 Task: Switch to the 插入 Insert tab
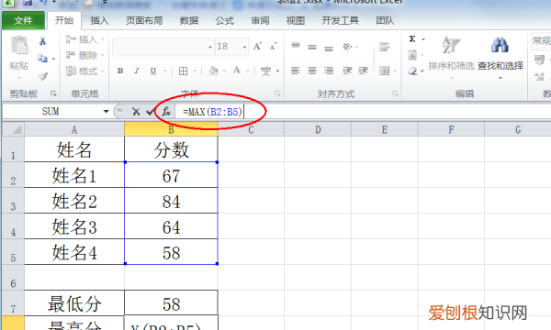pyautogui.click(x=99, y=21)
